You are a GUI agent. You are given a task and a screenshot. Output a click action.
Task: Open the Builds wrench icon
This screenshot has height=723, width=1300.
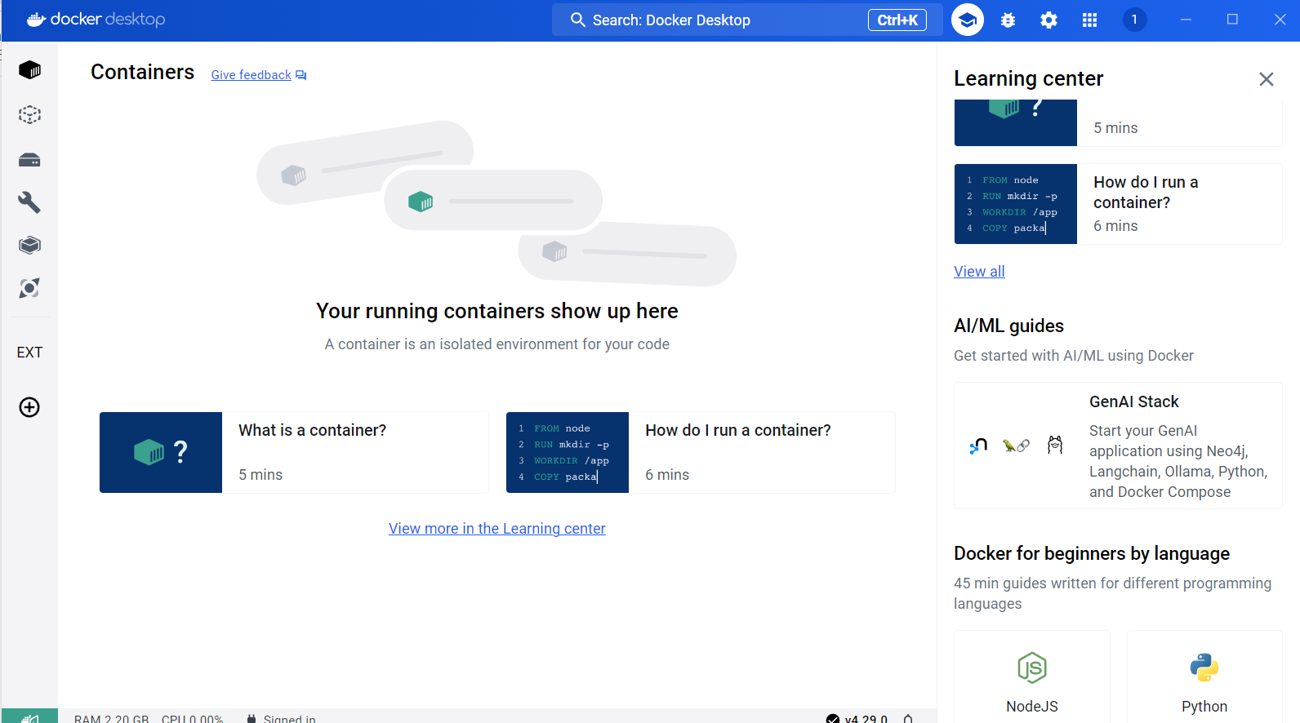pyautogui.click(x=29, y=202)
